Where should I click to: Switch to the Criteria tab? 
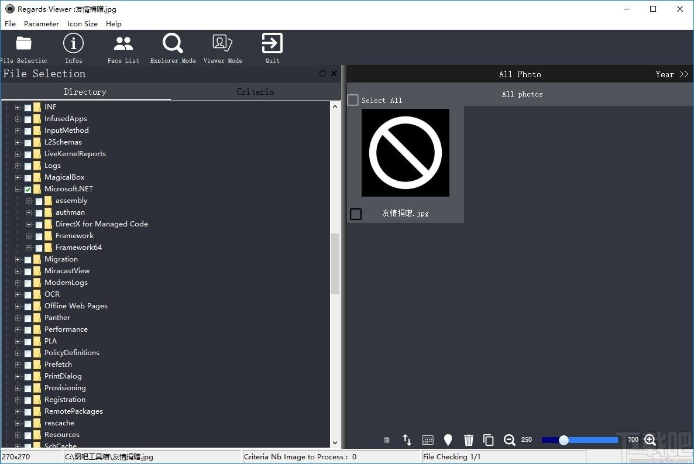(x=255, y=92)
